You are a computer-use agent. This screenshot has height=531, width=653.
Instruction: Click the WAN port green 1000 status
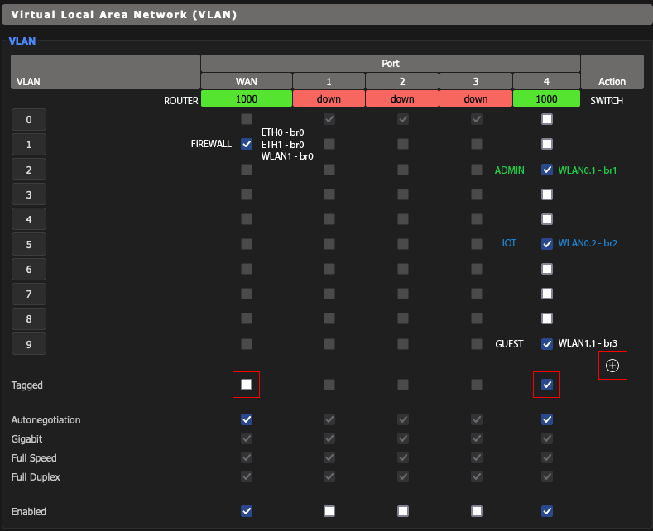[247, 98]
